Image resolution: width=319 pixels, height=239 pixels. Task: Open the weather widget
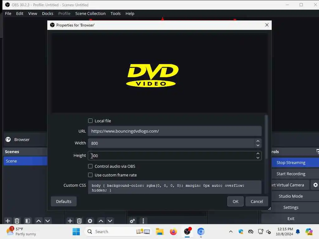coord(21,232)
